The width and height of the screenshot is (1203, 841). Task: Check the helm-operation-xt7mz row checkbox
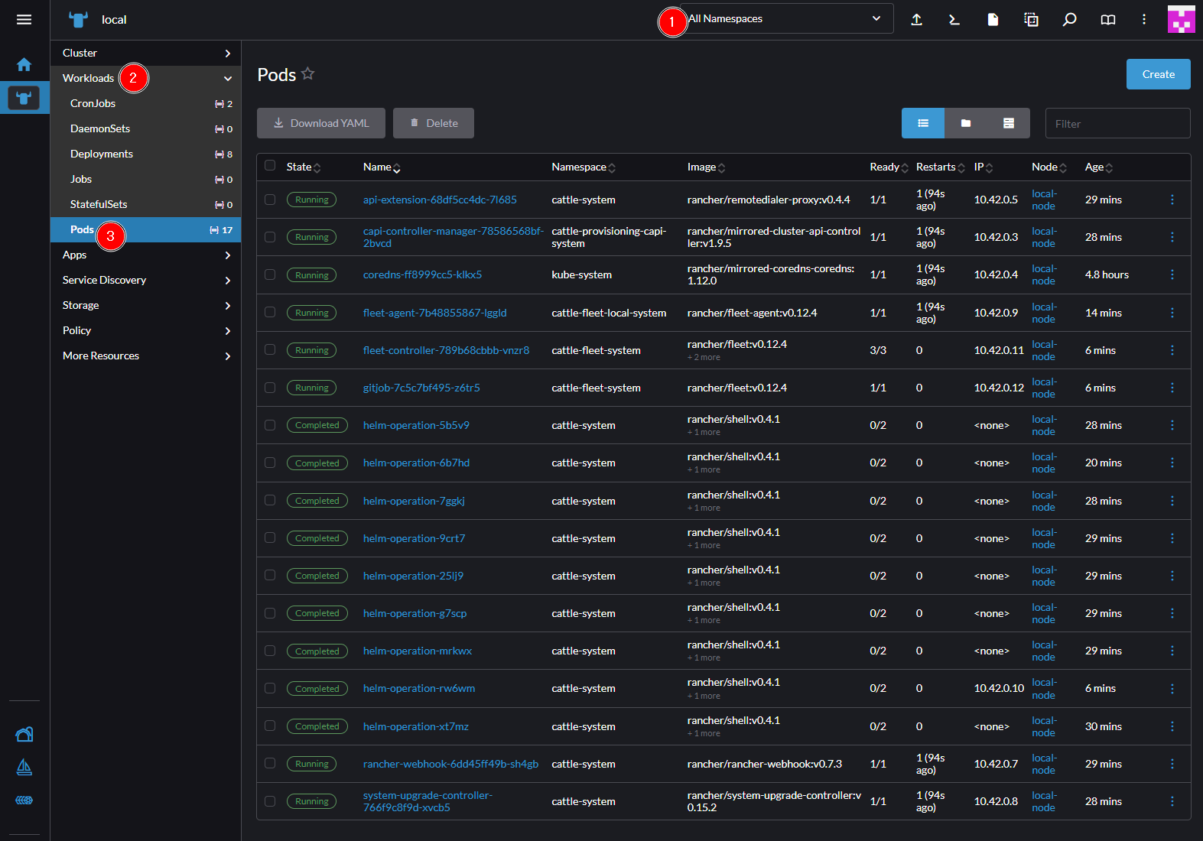[x=270, y=726]
